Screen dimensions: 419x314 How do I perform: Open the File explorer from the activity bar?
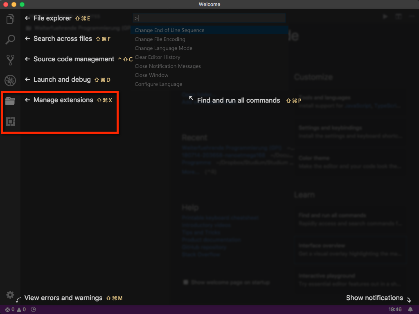click(10, 18)
